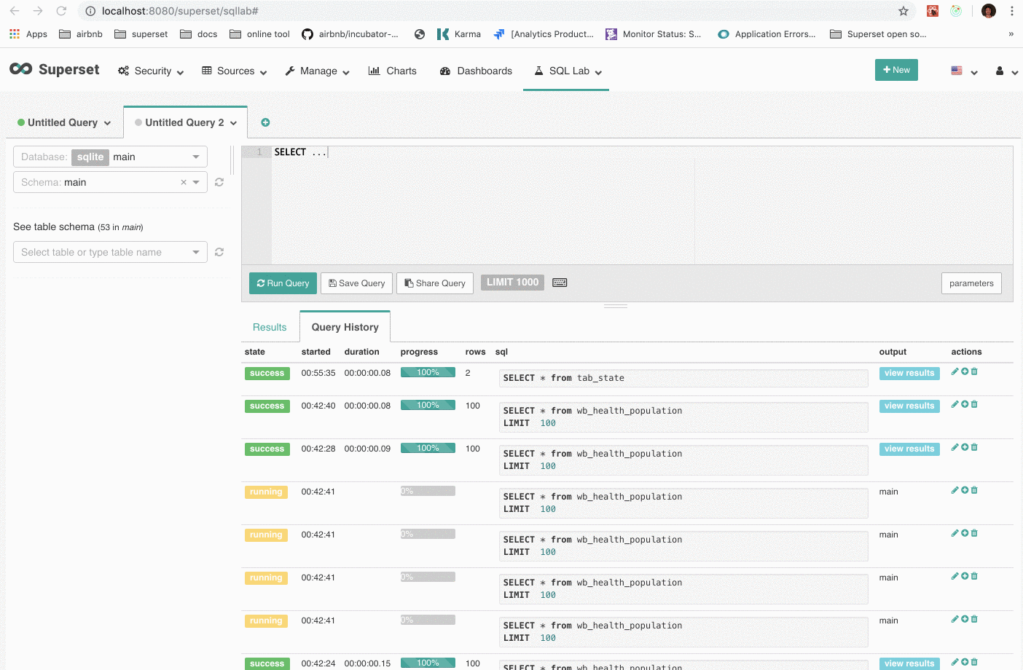Open the Select table dropdown

tap(110, 252)
